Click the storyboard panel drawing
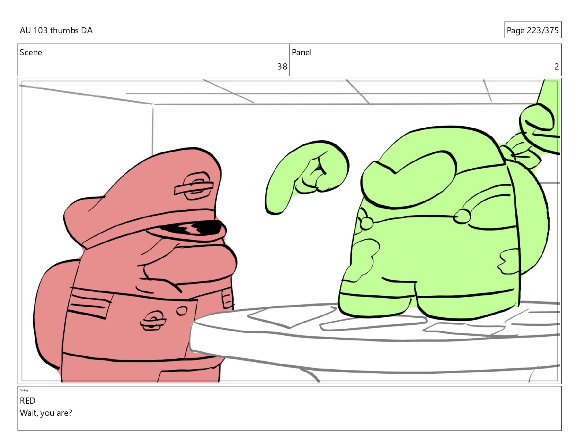The image size is (580, 448). (x=289, y=231)
